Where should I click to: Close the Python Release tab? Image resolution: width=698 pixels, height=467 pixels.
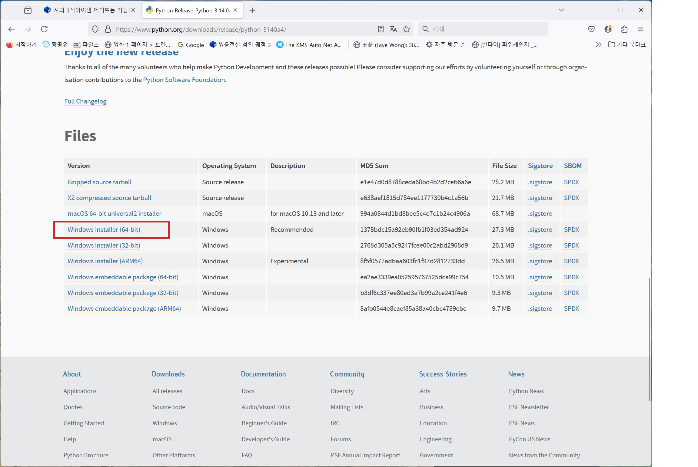(x=235, y=10)
